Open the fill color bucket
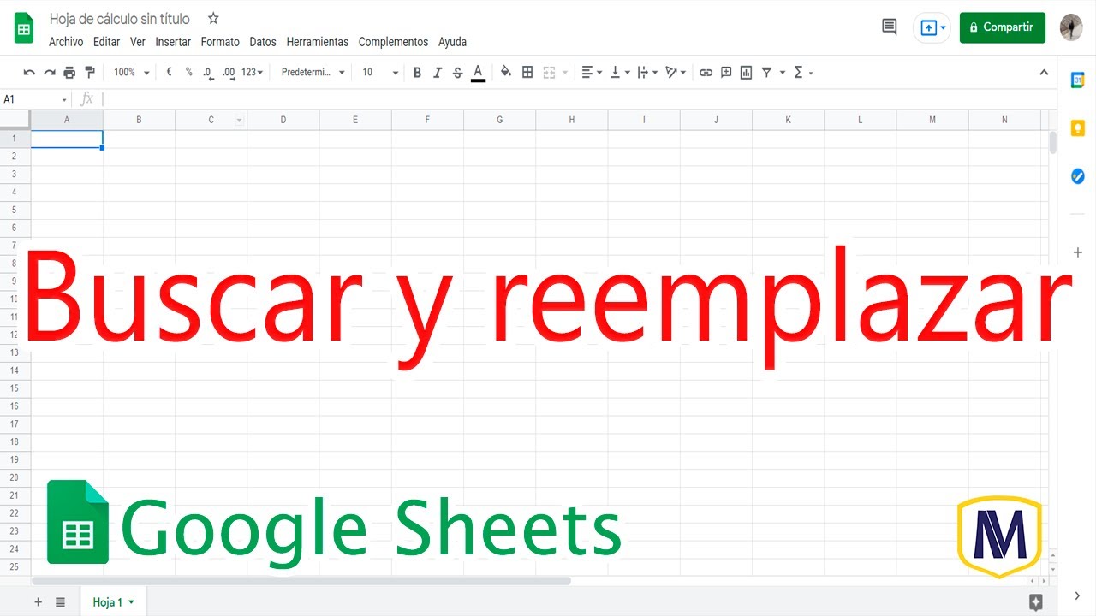The width and height of the screenshot is (1096, 616). [506, 73]
